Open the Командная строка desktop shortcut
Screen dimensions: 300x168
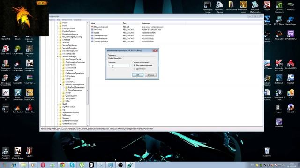pyautogui.click(x=208, y=7)
